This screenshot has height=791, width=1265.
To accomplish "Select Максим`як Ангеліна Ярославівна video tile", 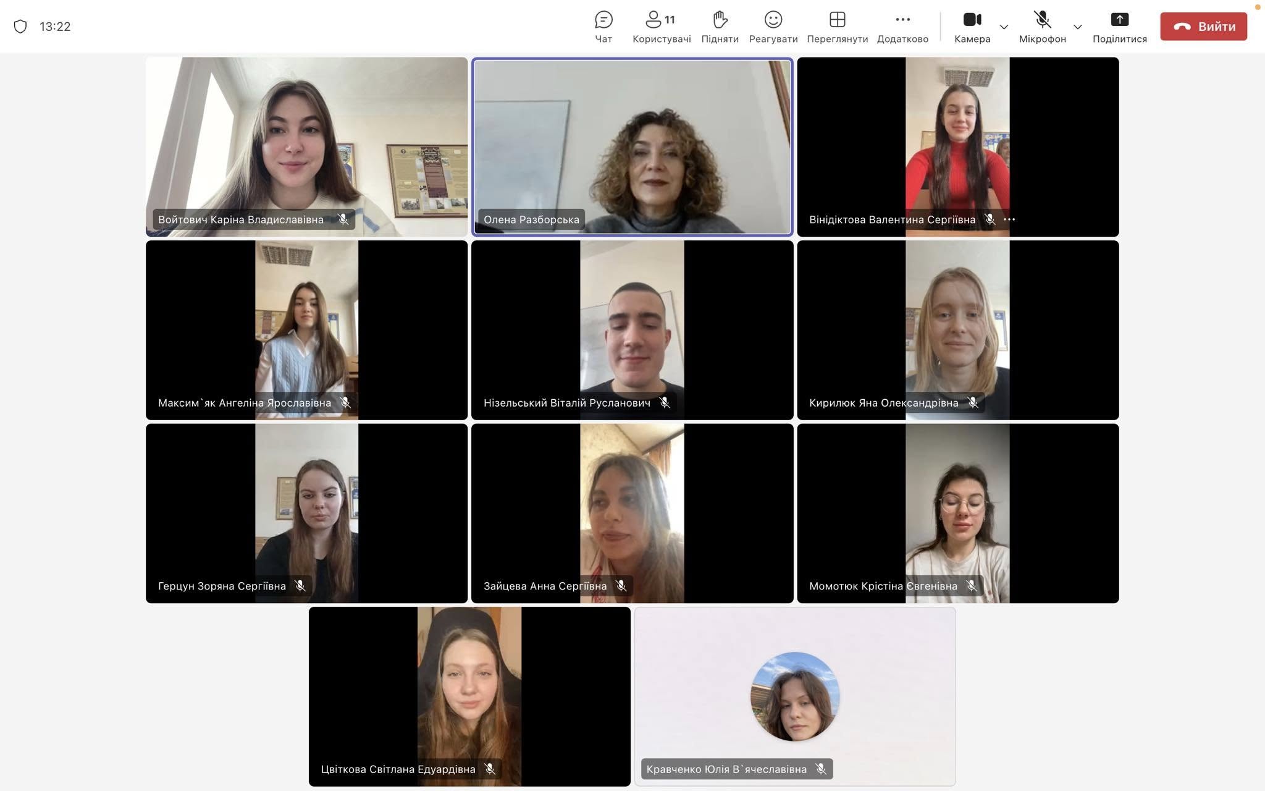I will coord(306,330).
